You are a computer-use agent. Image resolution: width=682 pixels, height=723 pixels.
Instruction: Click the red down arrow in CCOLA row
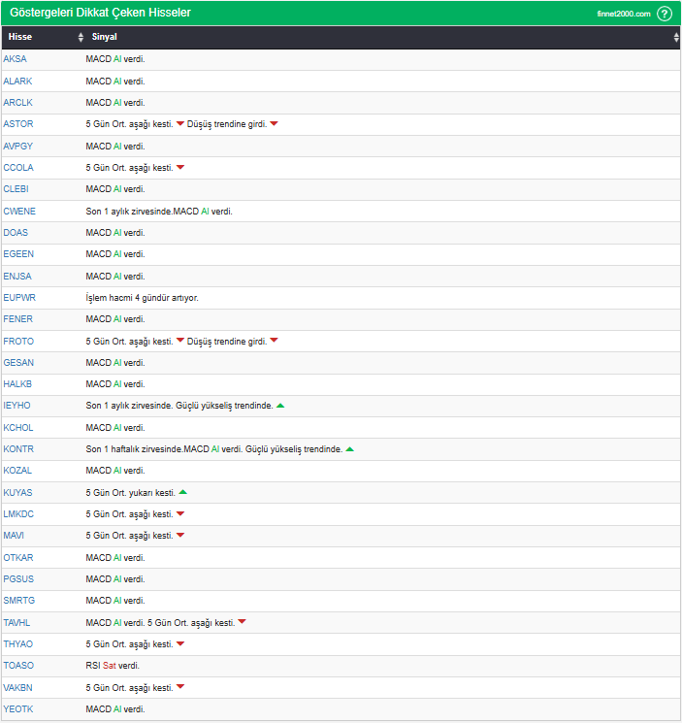pos(180,167)
